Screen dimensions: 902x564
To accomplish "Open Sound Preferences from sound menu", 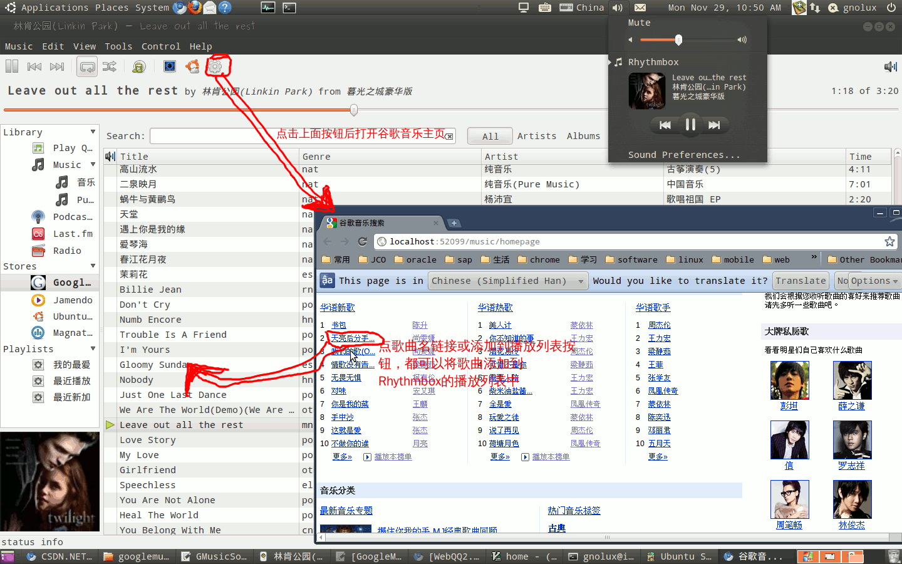I will point(684,155).
